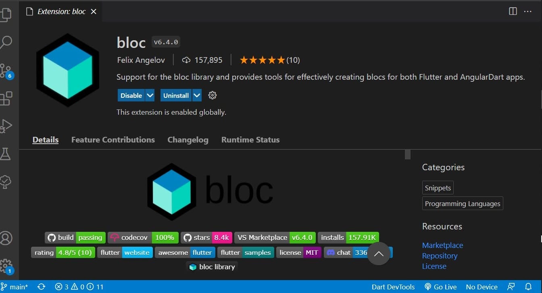542x293 pixels.
Task: Click Dart DevTools in status bar
Action: pos(393,287)
